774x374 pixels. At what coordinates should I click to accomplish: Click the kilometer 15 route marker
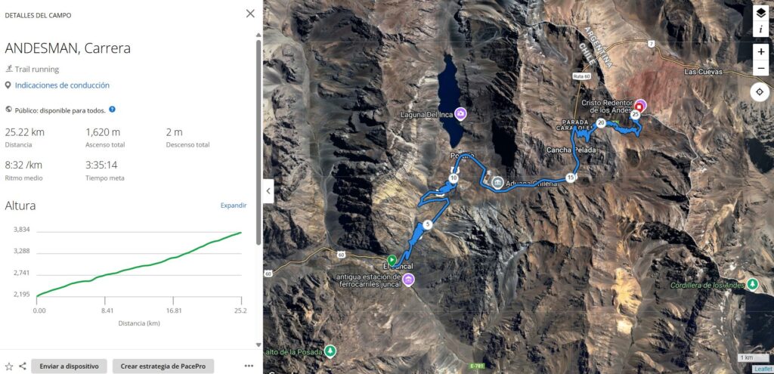coord(571,178)
